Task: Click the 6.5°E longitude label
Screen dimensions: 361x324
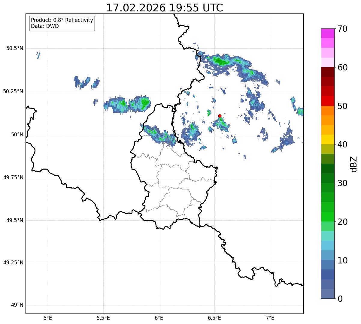Action: [x=214, y=318]
